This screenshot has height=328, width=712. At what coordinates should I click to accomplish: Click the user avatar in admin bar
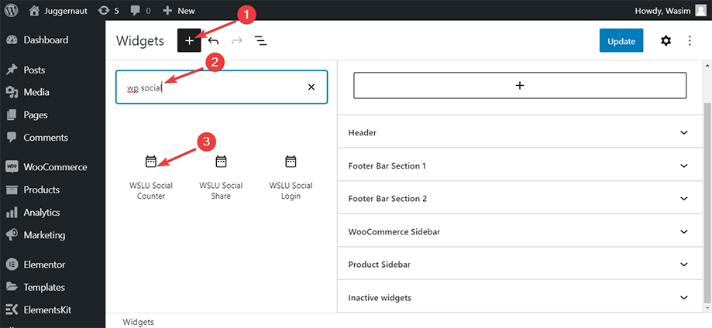point(700,10)
